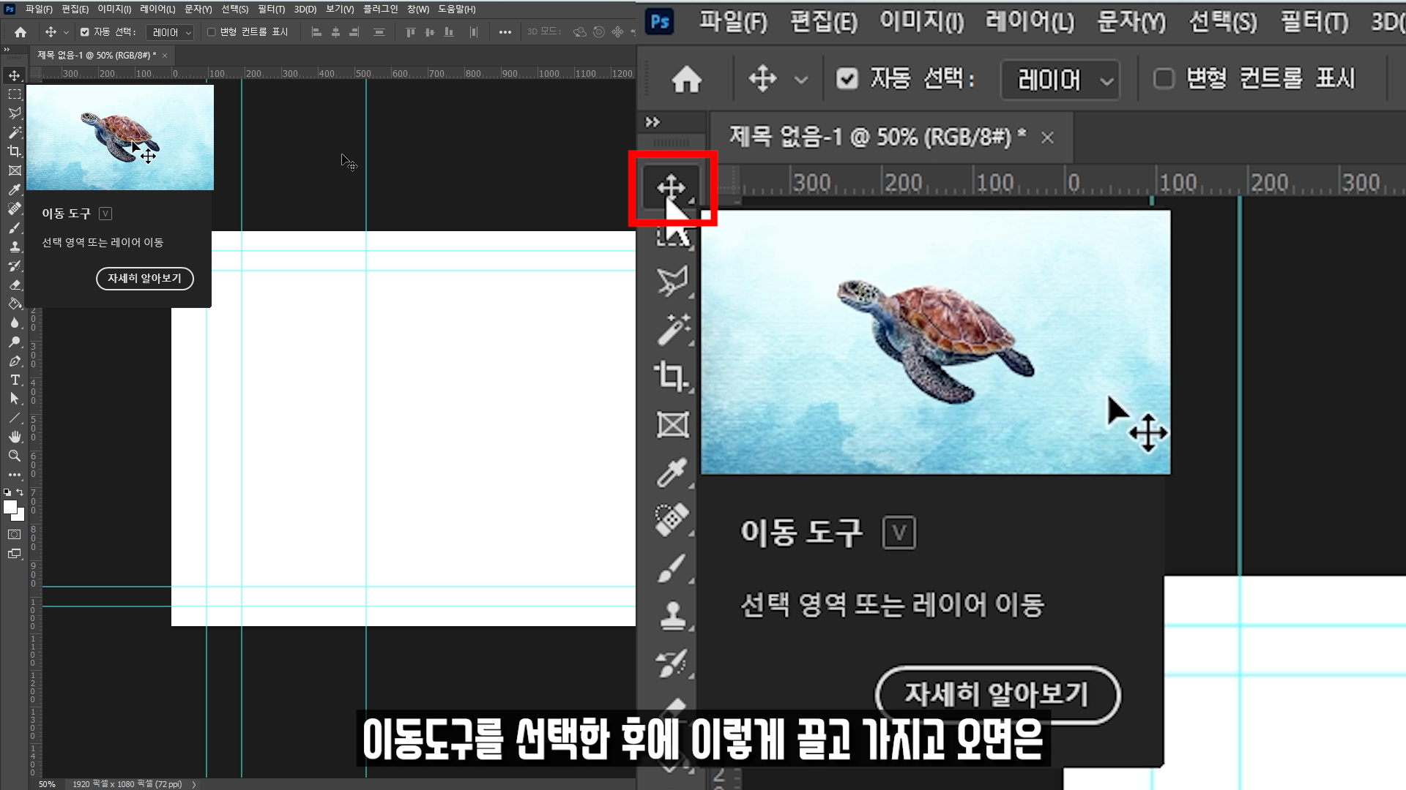
Task: Click the 자세히 알아보기 button
Action: coord(144,278)
